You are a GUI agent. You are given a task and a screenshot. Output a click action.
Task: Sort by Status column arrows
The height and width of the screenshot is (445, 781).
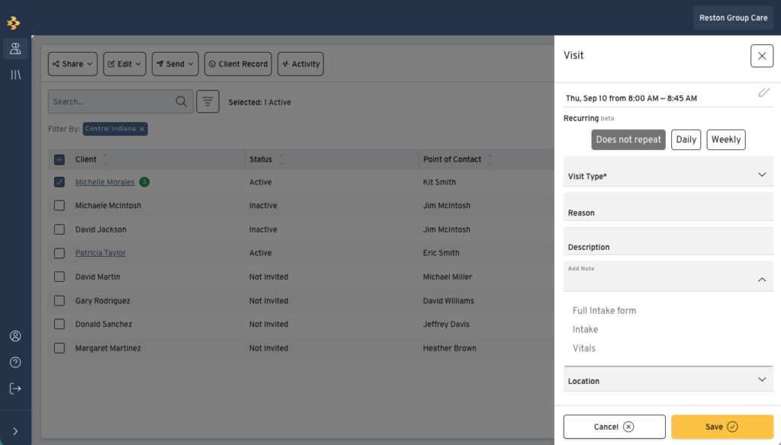tap(281, 159)
